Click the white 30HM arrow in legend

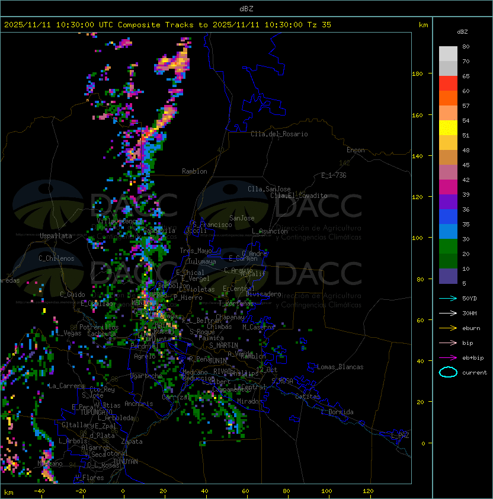tap(448, 314)
